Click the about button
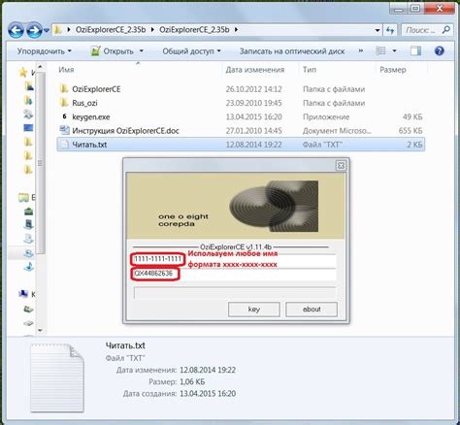The width and height of the screenshot is (460, 425). tap(312, 310)
